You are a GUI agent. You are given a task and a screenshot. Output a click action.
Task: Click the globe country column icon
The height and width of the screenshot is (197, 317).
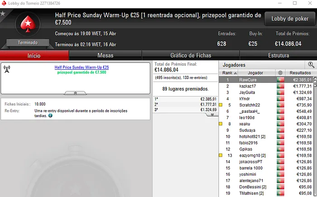pyautogui.click(x=280, y=73)
